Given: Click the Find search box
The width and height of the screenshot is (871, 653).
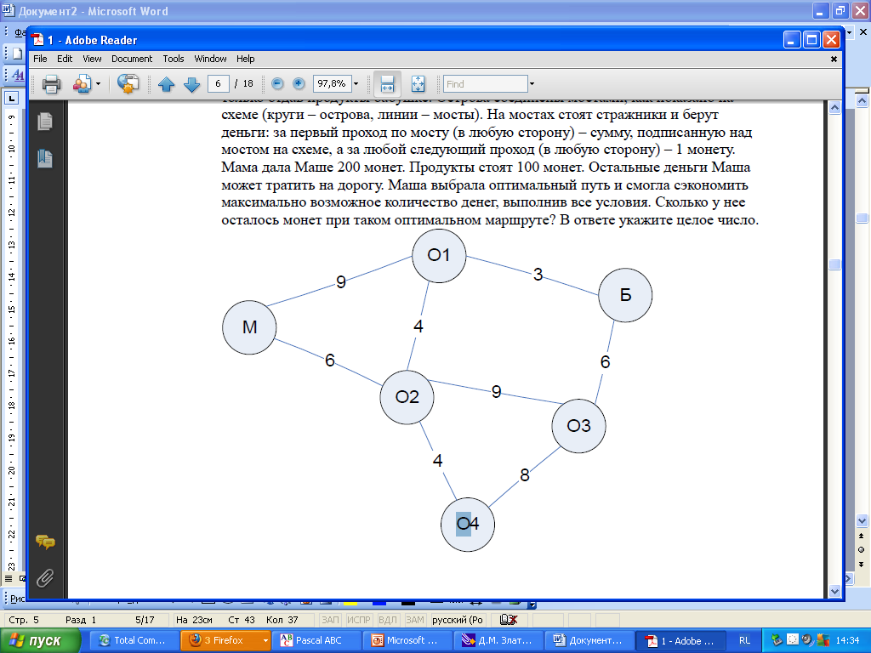Looking at the screenshot, I should click(485, 84).
